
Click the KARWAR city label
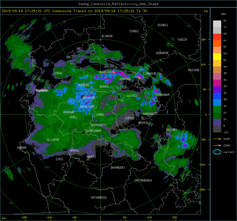(22, 148)
